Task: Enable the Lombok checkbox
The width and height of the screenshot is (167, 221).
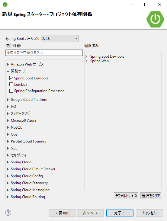Action: (11, 85)
